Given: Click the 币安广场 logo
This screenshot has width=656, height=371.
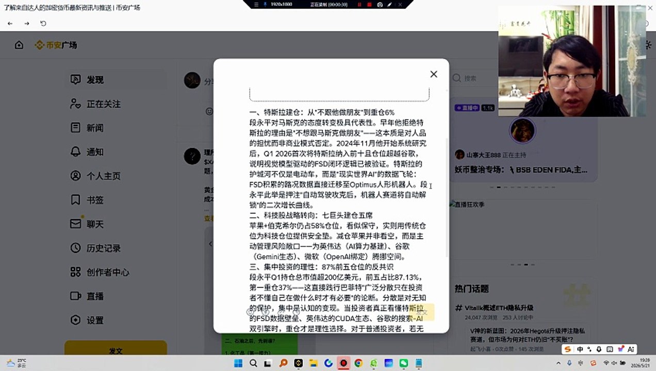Looking at the screenshot, I should pyautogui.click(x=56, y=45).
